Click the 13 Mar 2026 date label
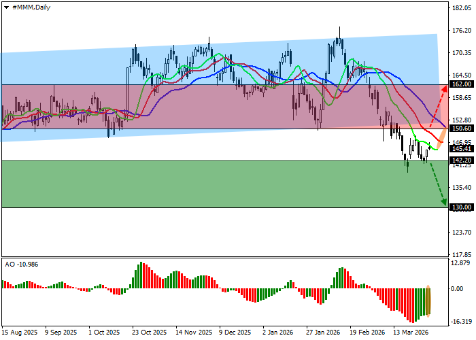 click(x=409, y=333)
